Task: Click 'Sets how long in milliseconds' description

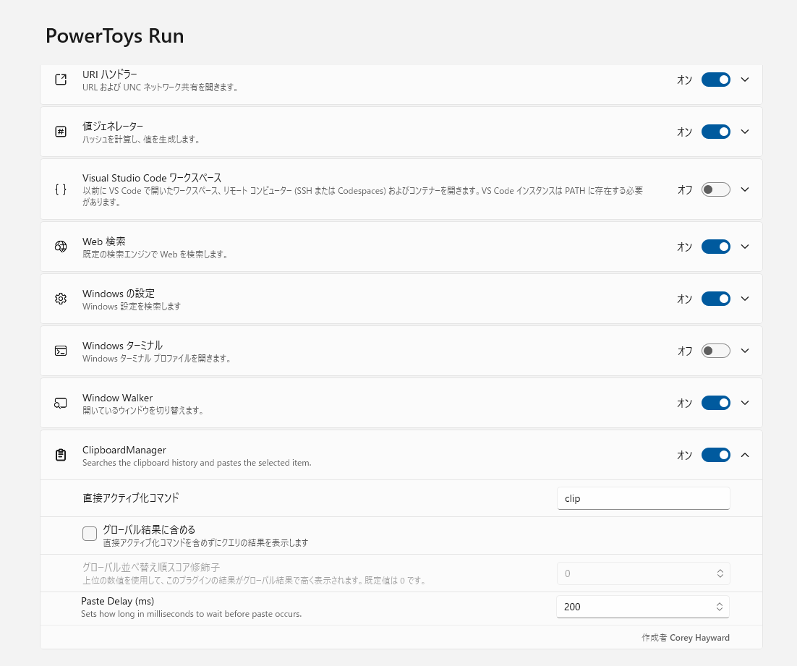Action: point(191,614)
